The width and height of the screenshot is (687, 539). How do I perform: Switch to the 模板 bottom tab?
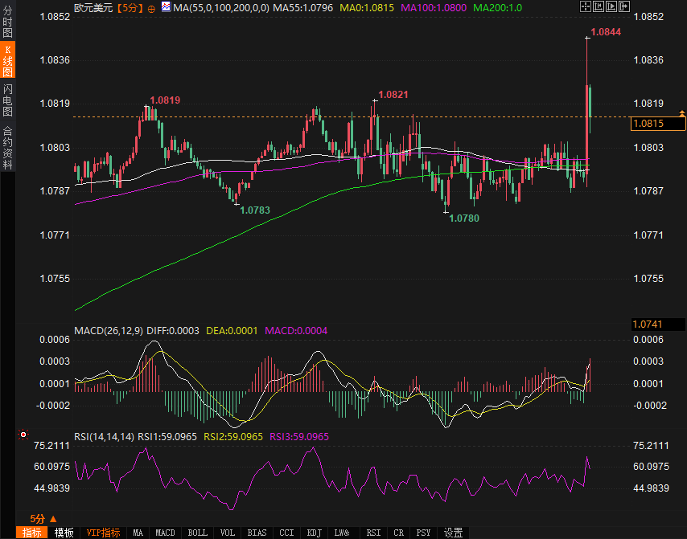(x=64, y=533)
